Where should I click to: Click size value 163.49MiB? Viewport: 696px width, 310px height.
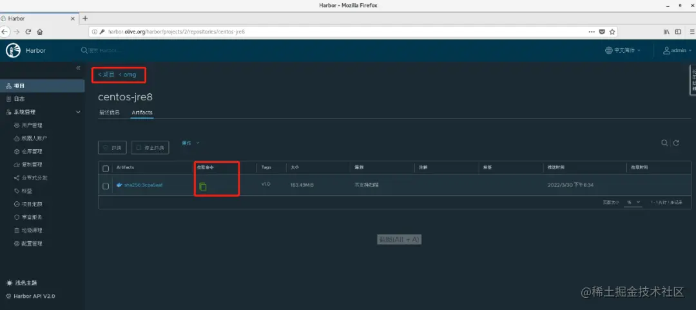click(x=302, y=185)
